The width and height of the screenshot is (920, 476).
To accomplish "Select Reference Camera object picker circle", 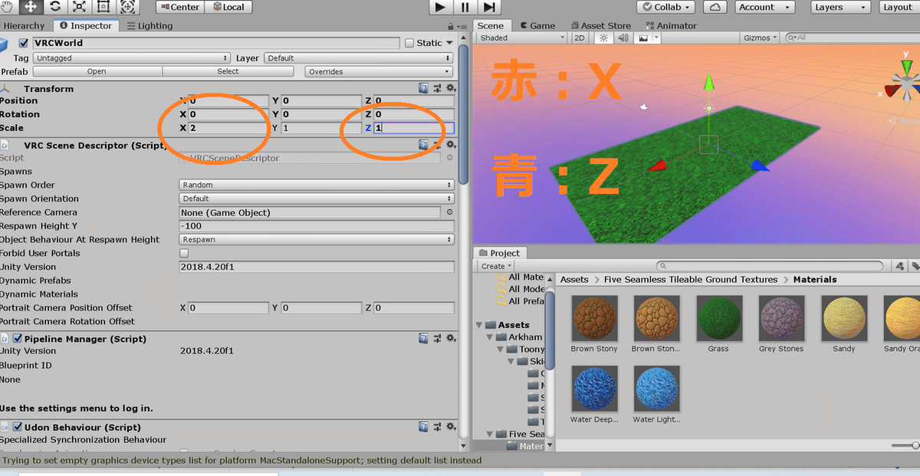I will (x=449, y=212).
